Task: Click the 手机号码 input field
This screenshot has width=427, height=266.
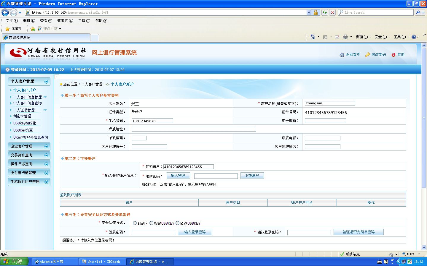Action: click(x=152, y=121)
